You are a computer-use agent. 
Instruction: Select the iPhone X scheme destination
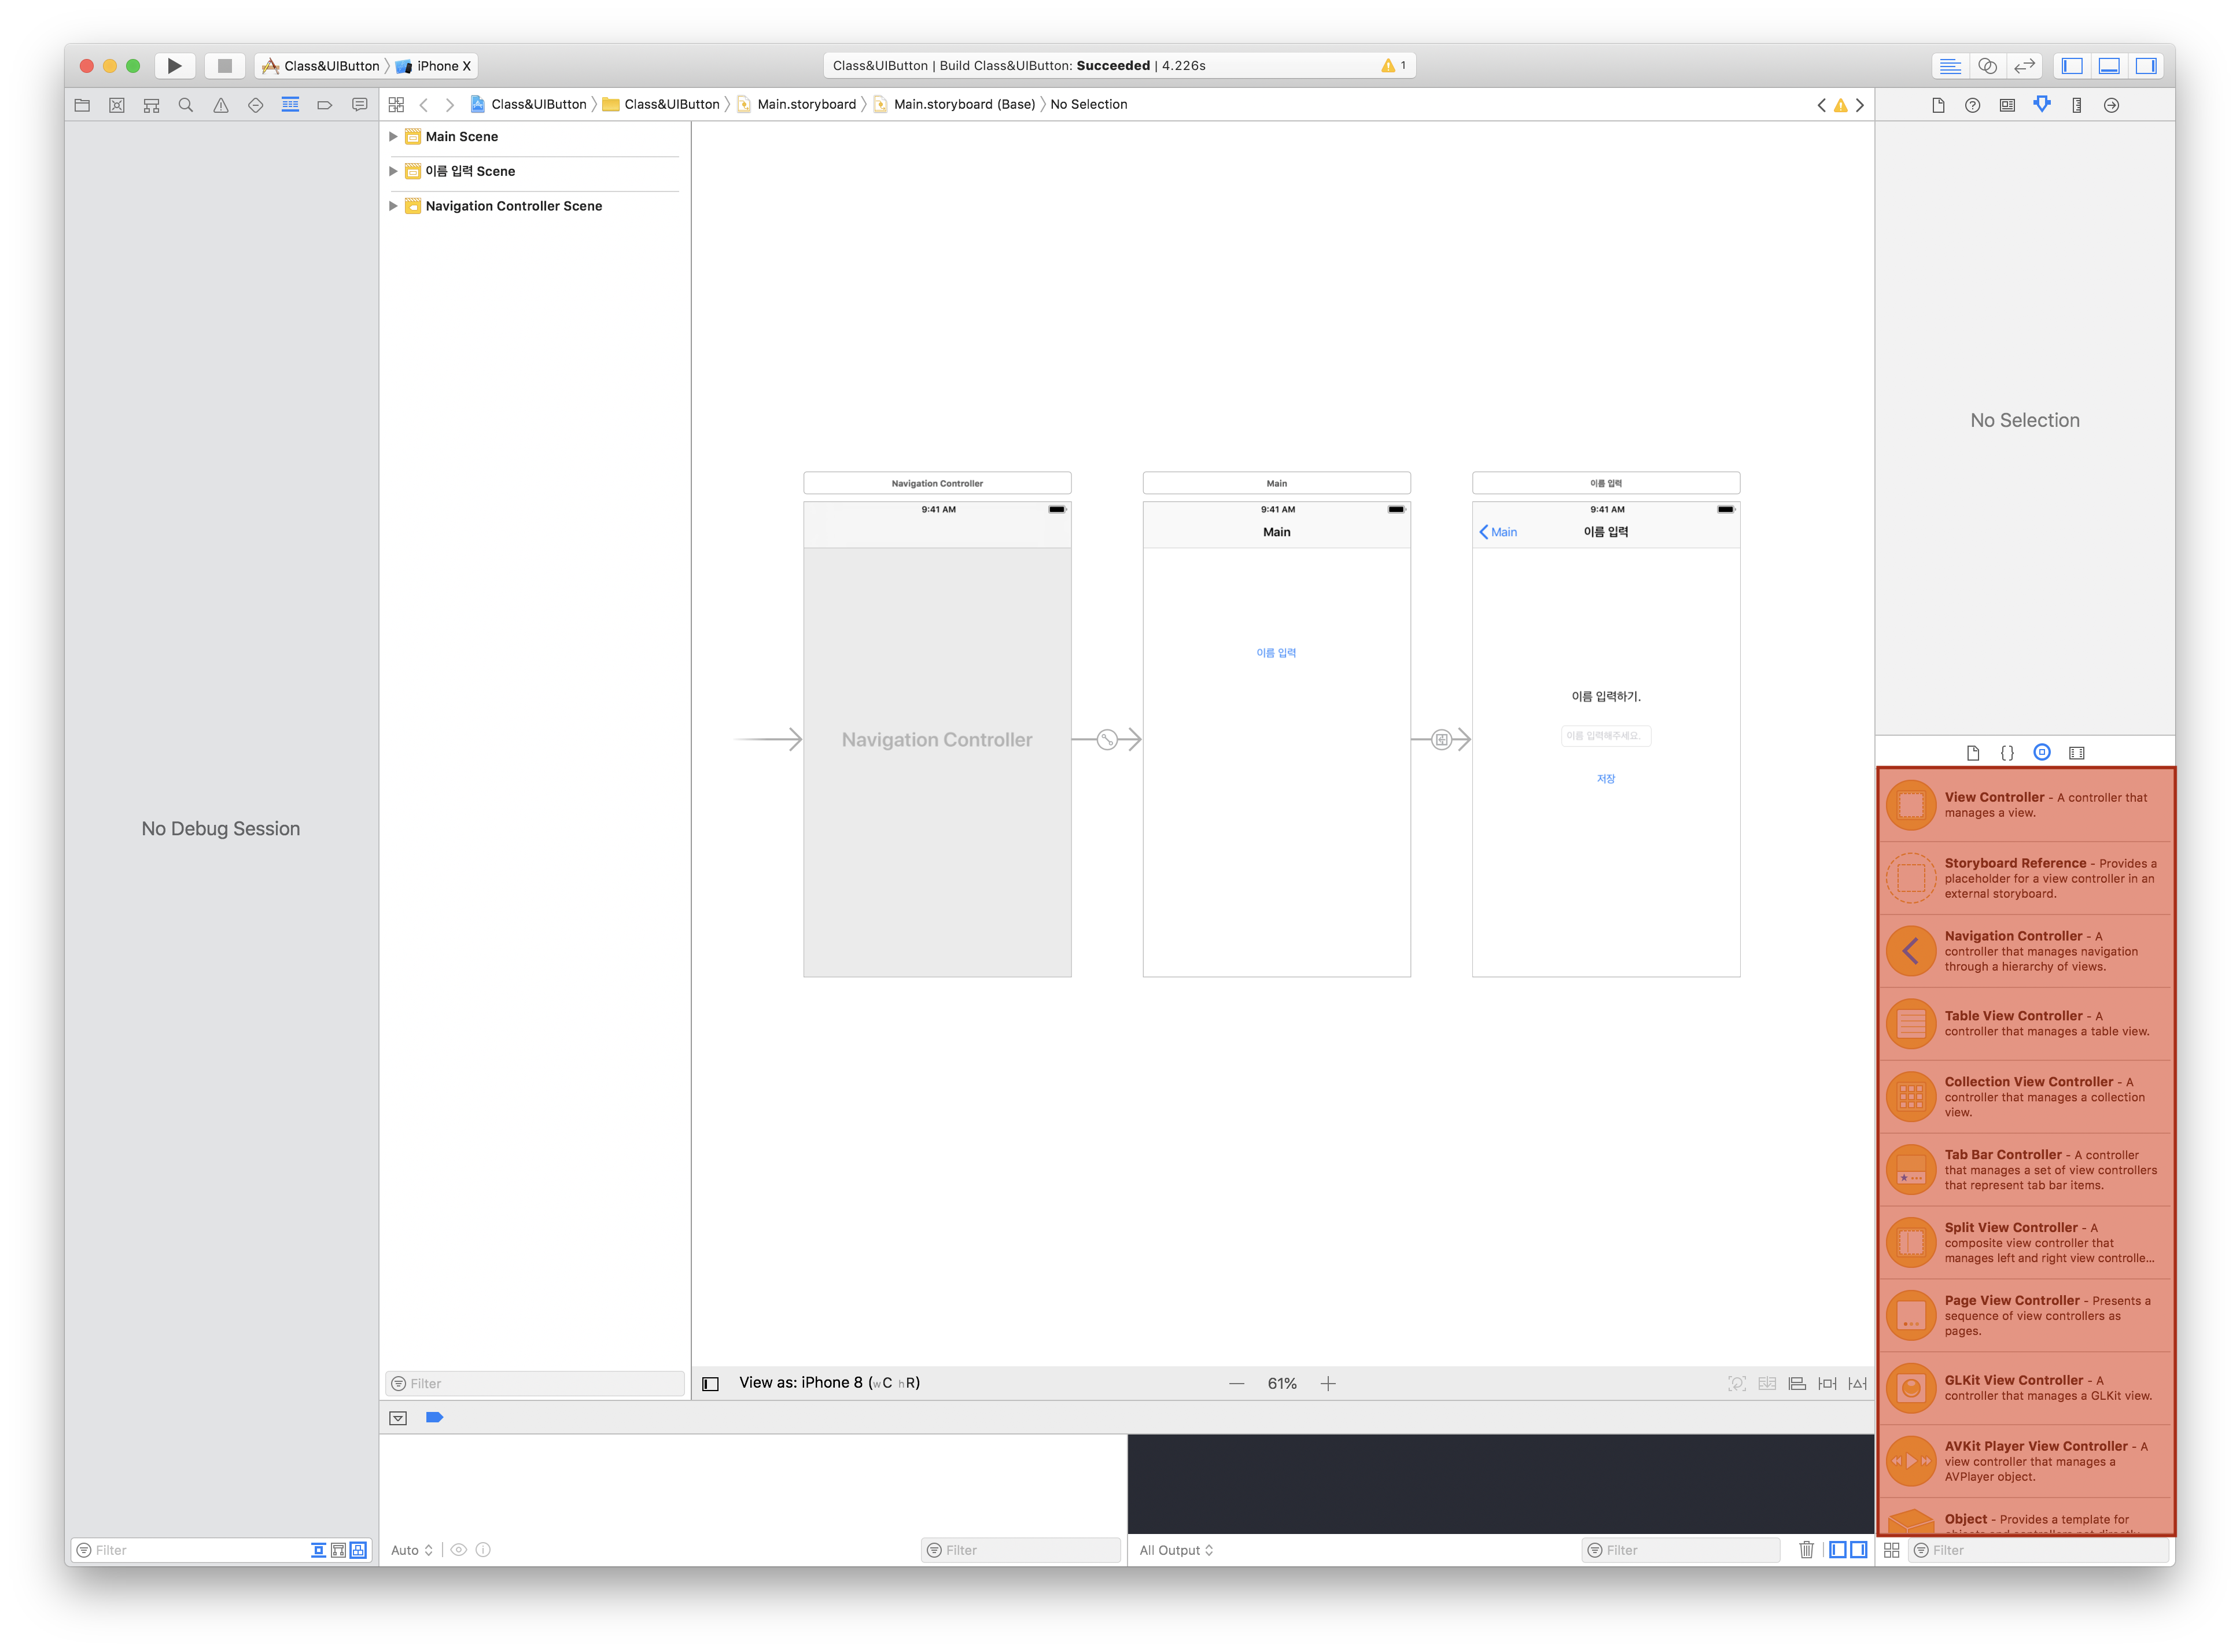pyautogui.click(x=437, y=66)
